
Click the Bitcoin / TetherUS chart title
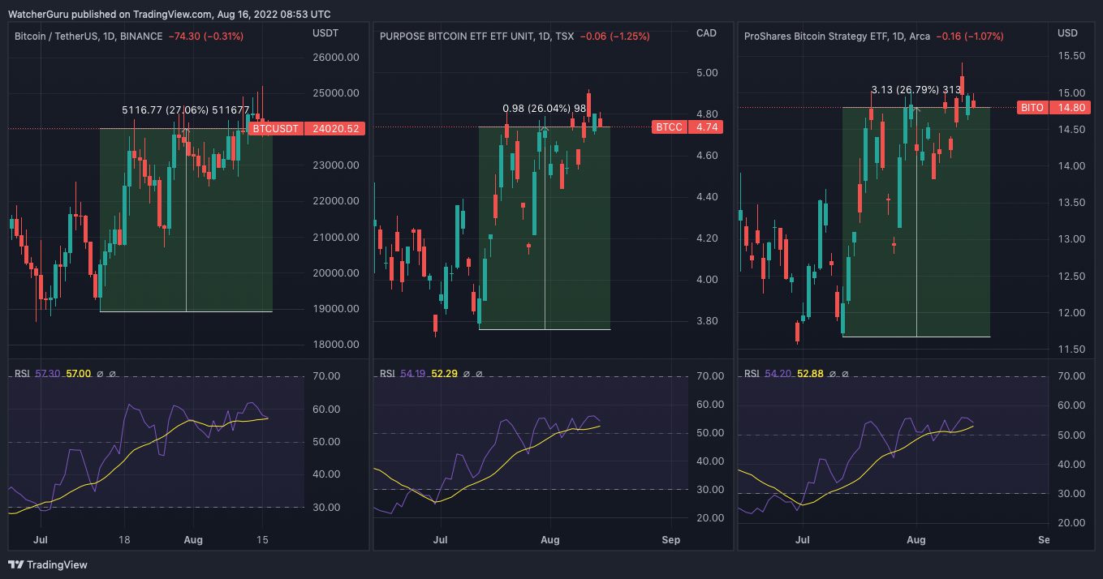point(88,36)
